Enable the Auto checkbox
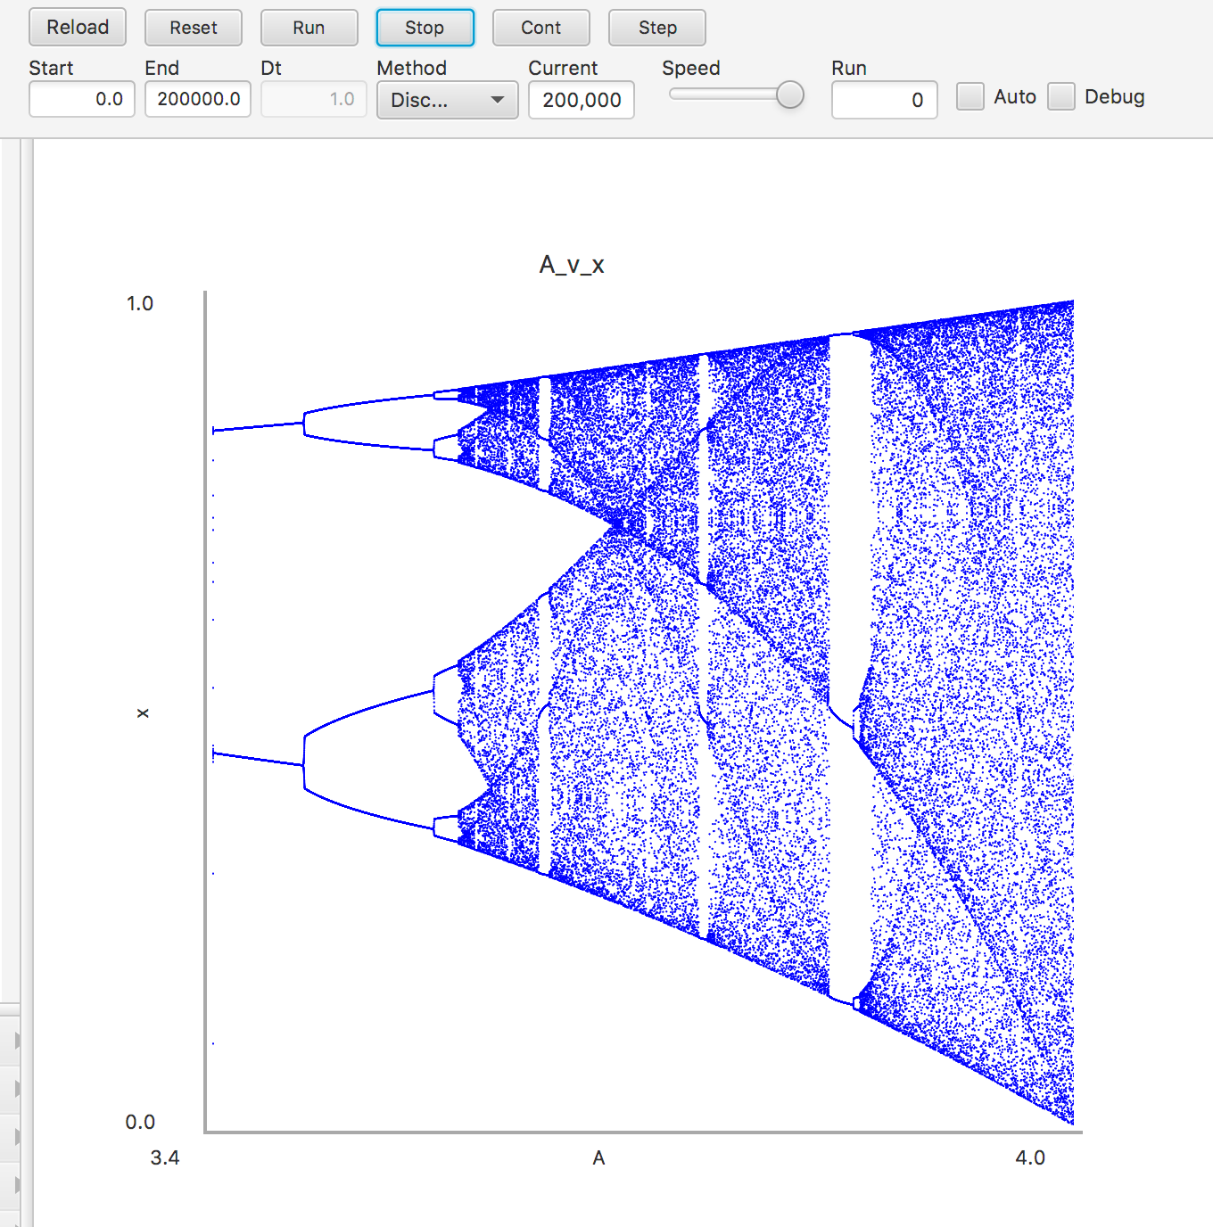This screenshot has width=1213, height=1227. [970, 97]
